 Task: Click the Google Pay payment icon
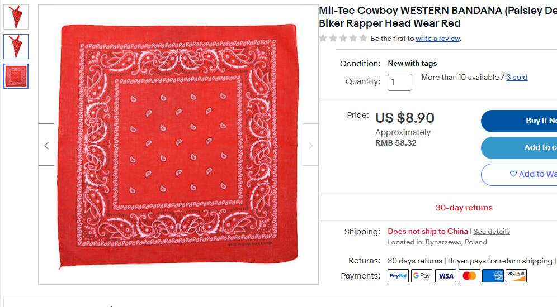point(422,275)
